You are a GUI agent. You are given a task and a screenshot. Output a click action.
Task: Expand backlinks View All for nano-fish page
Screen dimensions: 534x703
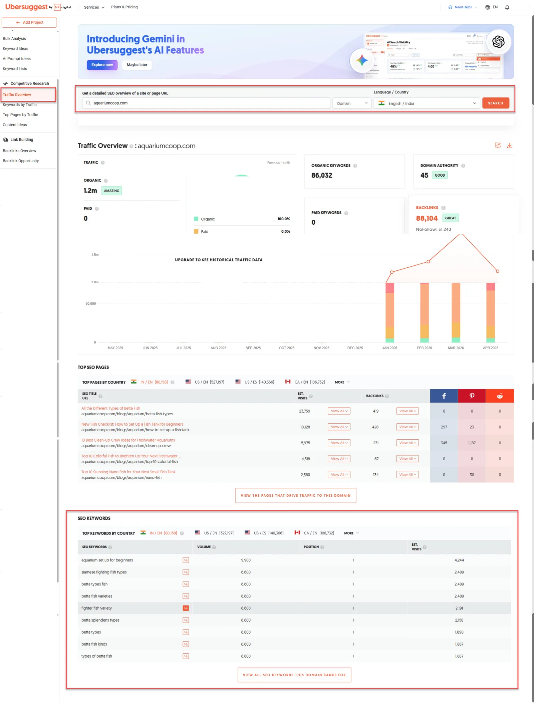408,475
